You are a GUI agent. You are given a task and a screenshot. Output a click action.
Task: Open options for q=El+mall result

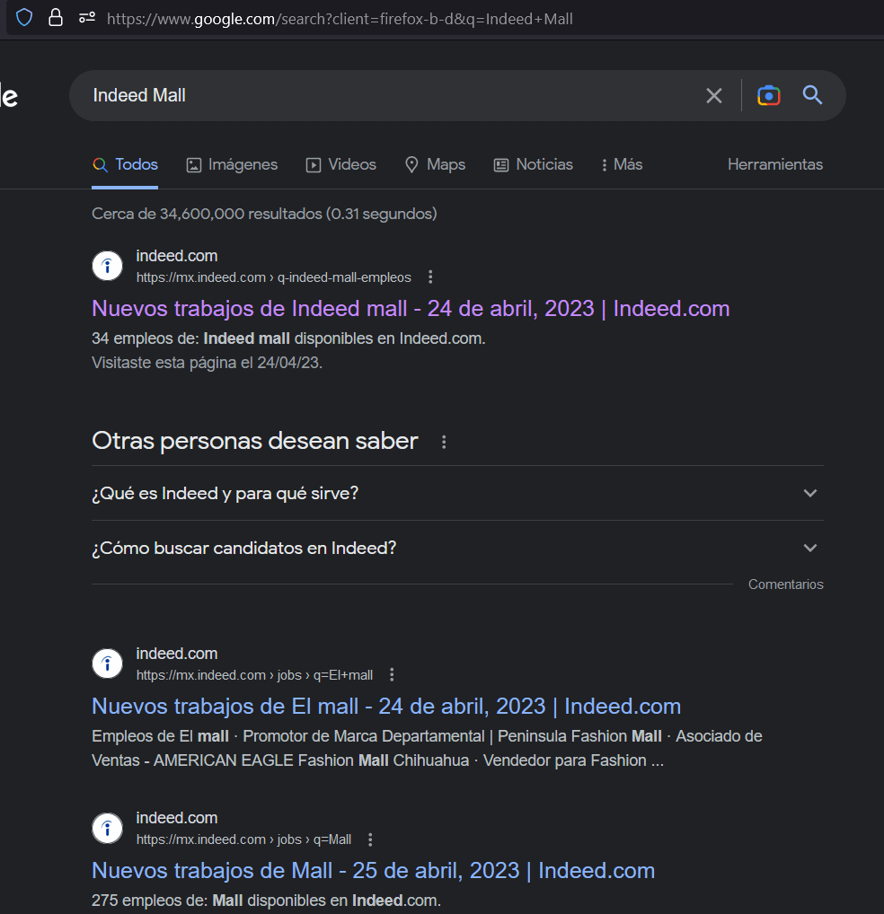click(392, 675)
